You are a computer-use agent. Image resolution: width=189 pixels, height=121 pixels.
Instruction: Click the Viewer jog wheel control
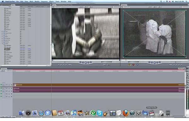106,62
